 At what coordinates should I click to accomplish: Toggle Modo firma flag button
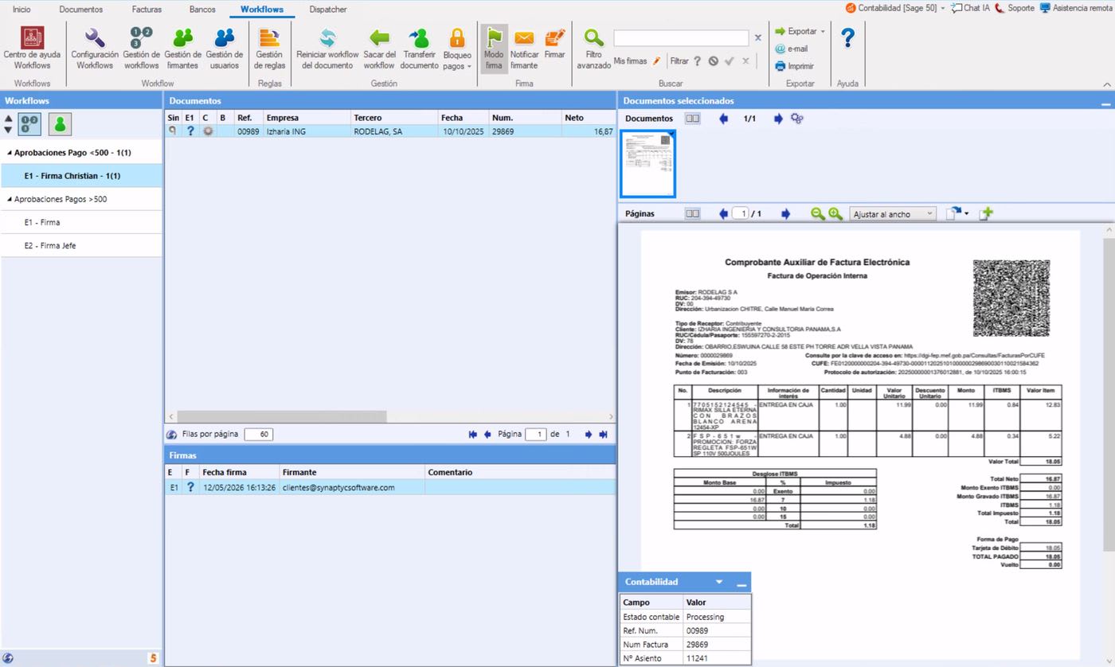click(494, 48)
